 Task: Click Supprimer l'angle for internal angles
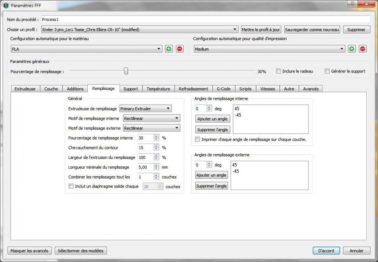click(x=212, y=129)
